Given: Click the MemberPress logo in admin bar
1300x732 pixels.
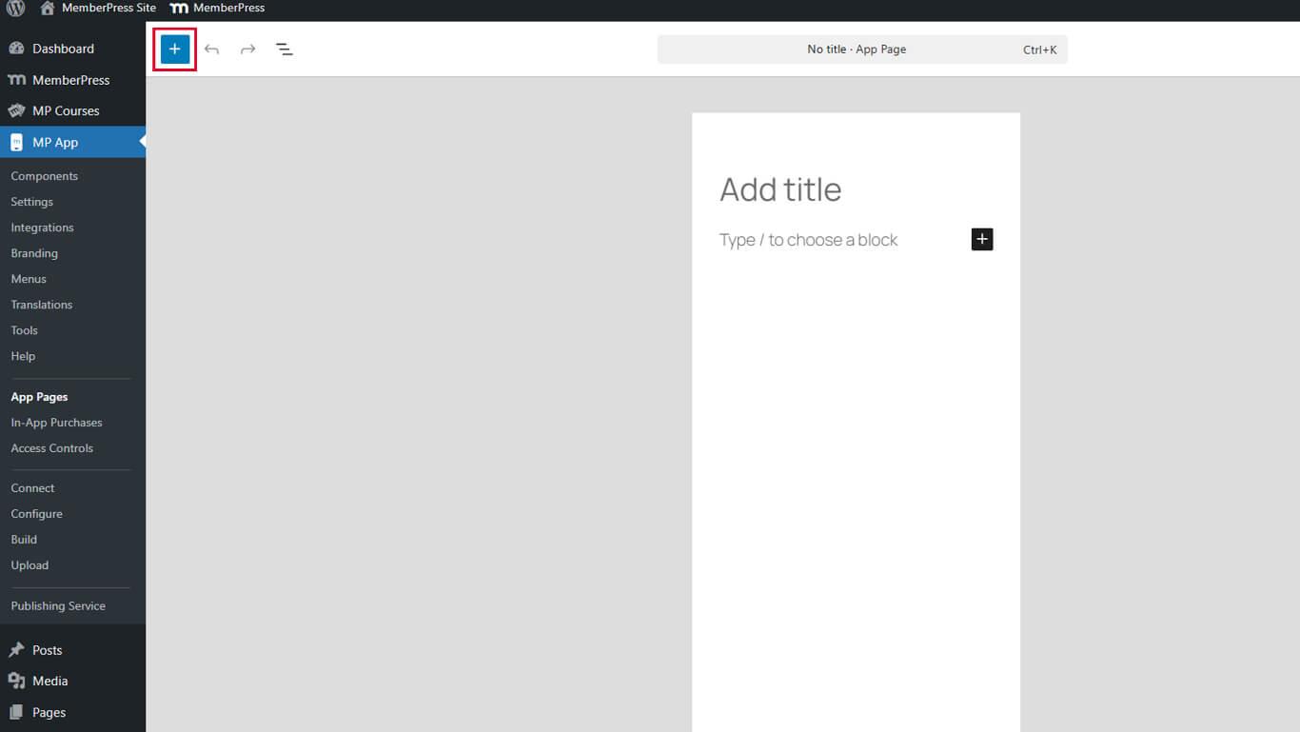Looking at the screenshot, I should tap(179, 9).
